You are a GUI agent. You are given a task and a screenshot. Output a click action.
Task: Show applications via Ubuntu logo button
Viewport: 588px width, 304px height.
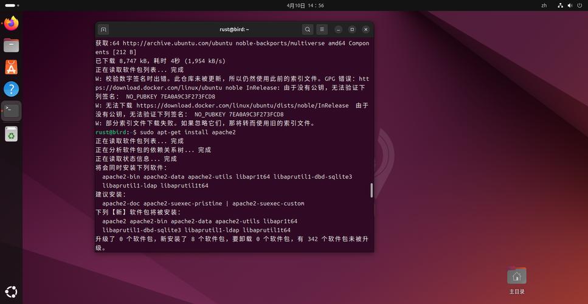pos(11,291)
